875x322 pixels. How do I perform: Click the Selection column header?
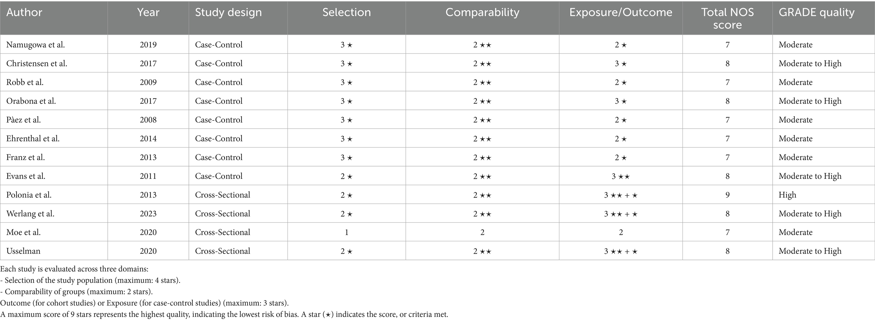346,13
